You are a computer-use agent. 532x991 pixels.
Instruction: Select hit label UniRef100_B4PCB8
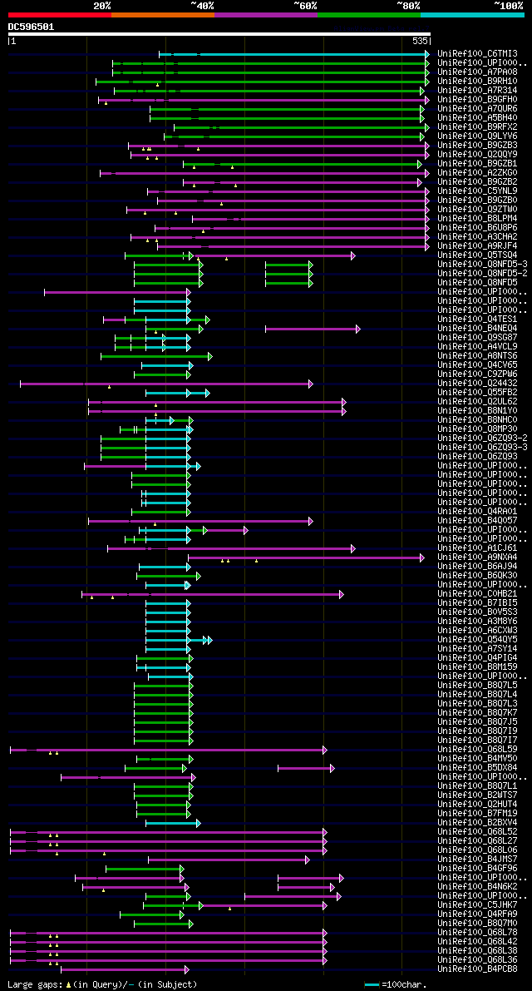[x=477, y=969]
